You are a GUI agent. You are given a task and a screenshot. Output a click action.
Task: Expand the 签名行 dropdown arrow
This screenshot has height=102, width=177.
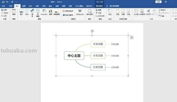[167, 10]
